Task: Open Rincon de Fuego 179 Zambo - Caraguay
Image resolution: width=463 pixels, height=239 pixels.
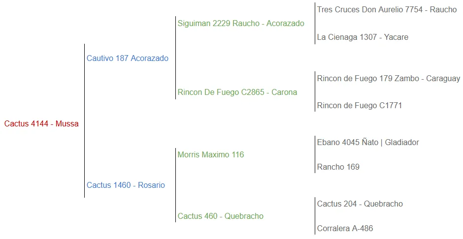Action: 389,79
